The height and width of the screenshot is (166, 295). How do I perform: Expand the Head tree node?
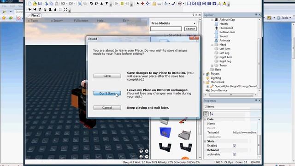click(x=212, y=45)
